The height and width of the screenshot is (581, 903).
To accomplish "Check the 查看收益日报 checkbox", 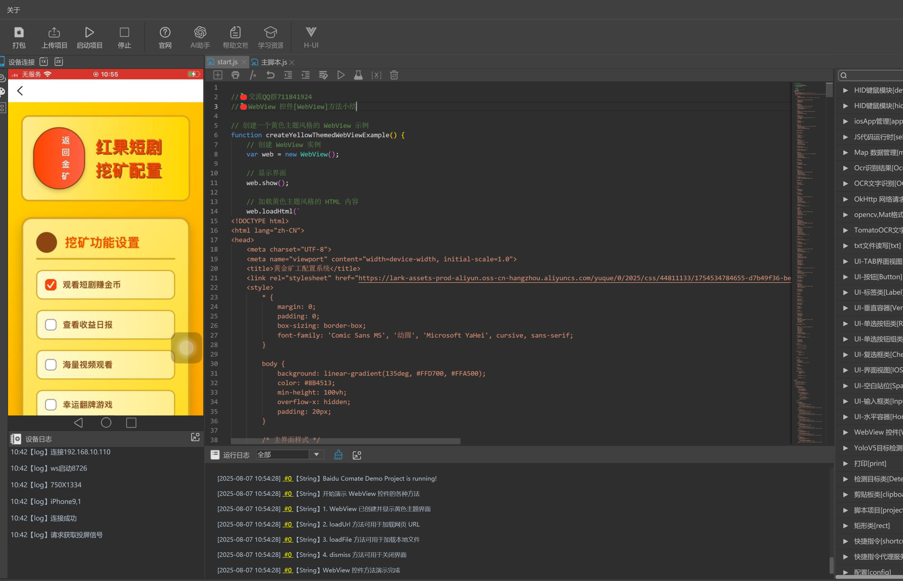I will point(51,325).
